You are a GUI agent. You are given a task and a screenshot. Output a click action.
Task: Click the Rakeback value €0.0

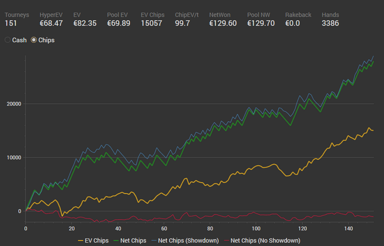click(292, 23)
